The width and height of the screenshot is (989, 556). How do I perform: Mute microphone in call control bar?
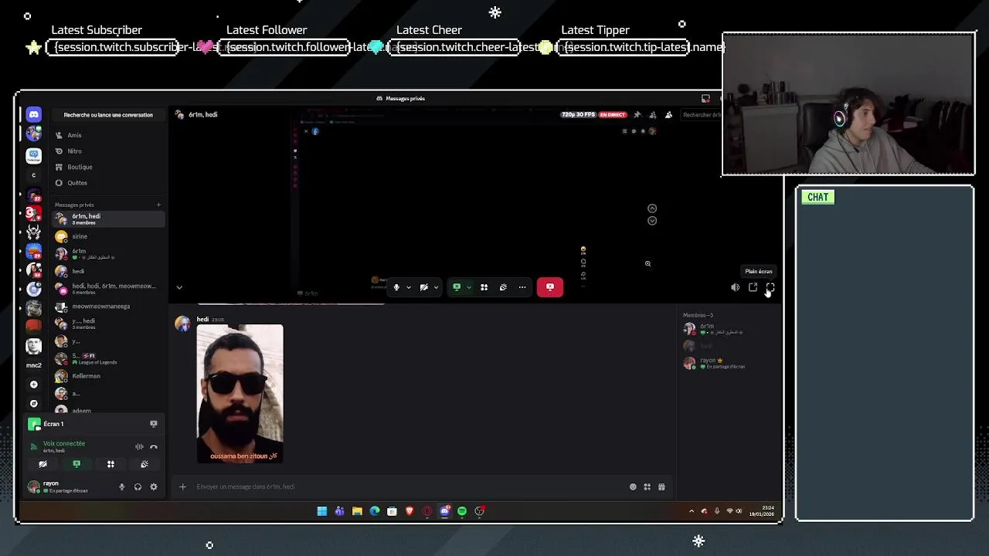[x=396, y=287]
